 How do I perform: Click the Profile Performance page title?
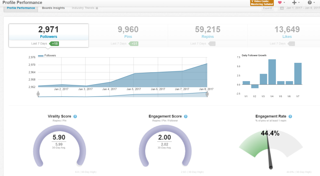click(x=22, y=2)
